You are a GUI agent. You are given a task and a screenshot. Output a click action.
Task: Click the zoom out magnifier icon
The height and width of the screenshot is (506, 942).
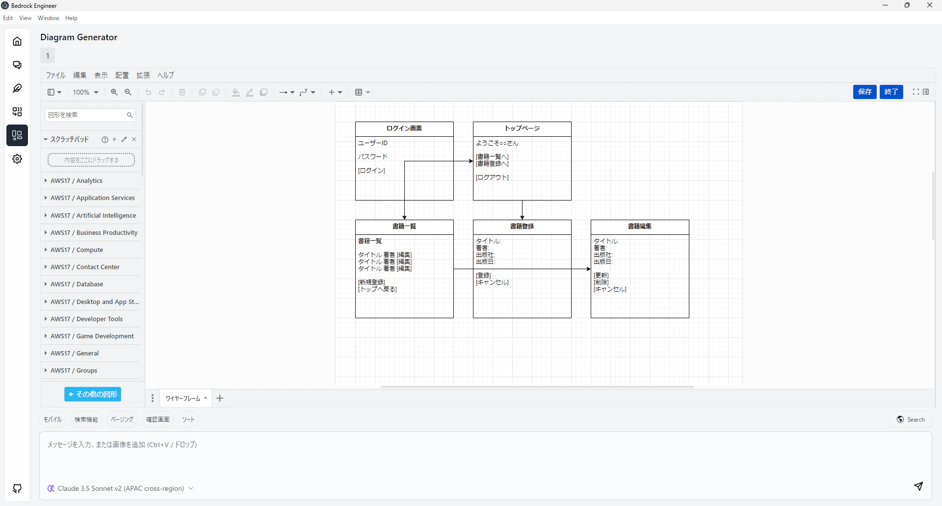pos(128,92)
